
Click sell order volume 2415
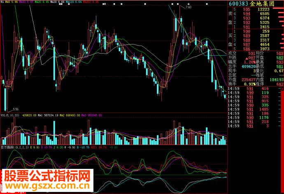265,27
